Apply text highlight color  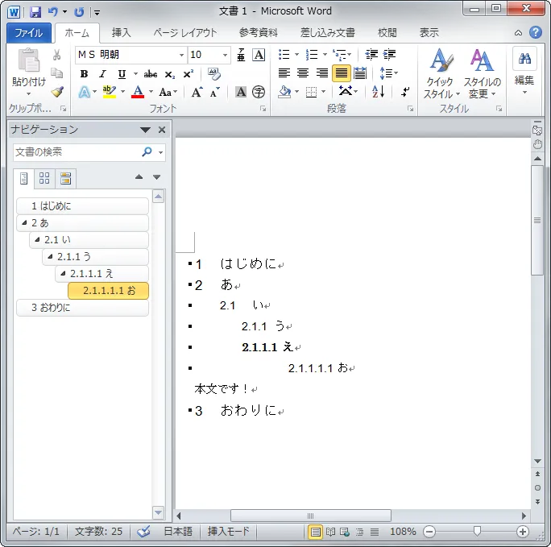[110, 92]
